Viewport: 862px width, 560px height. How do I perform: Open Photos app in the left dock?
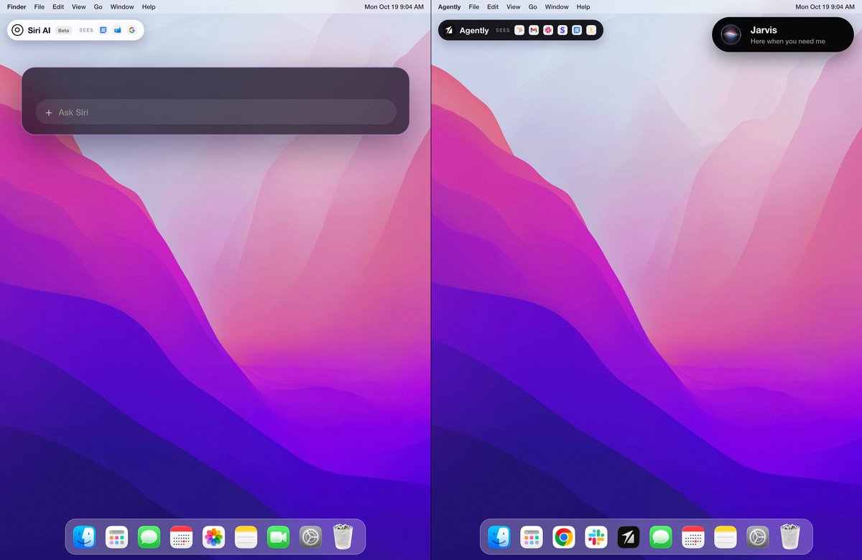coord(213,537)
